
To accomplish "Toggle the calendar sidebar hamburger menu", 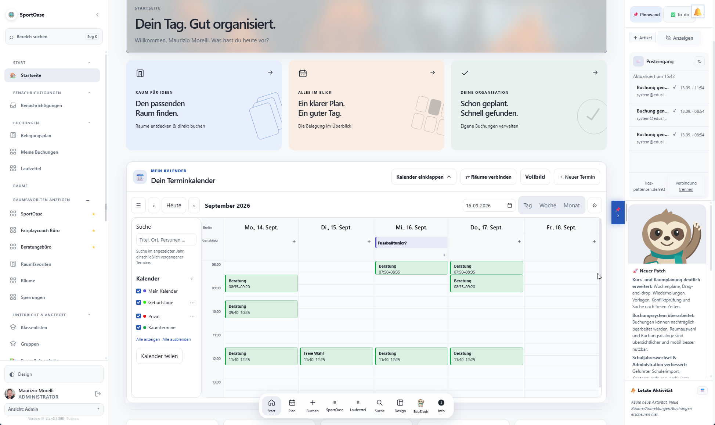I will [138, 206].
